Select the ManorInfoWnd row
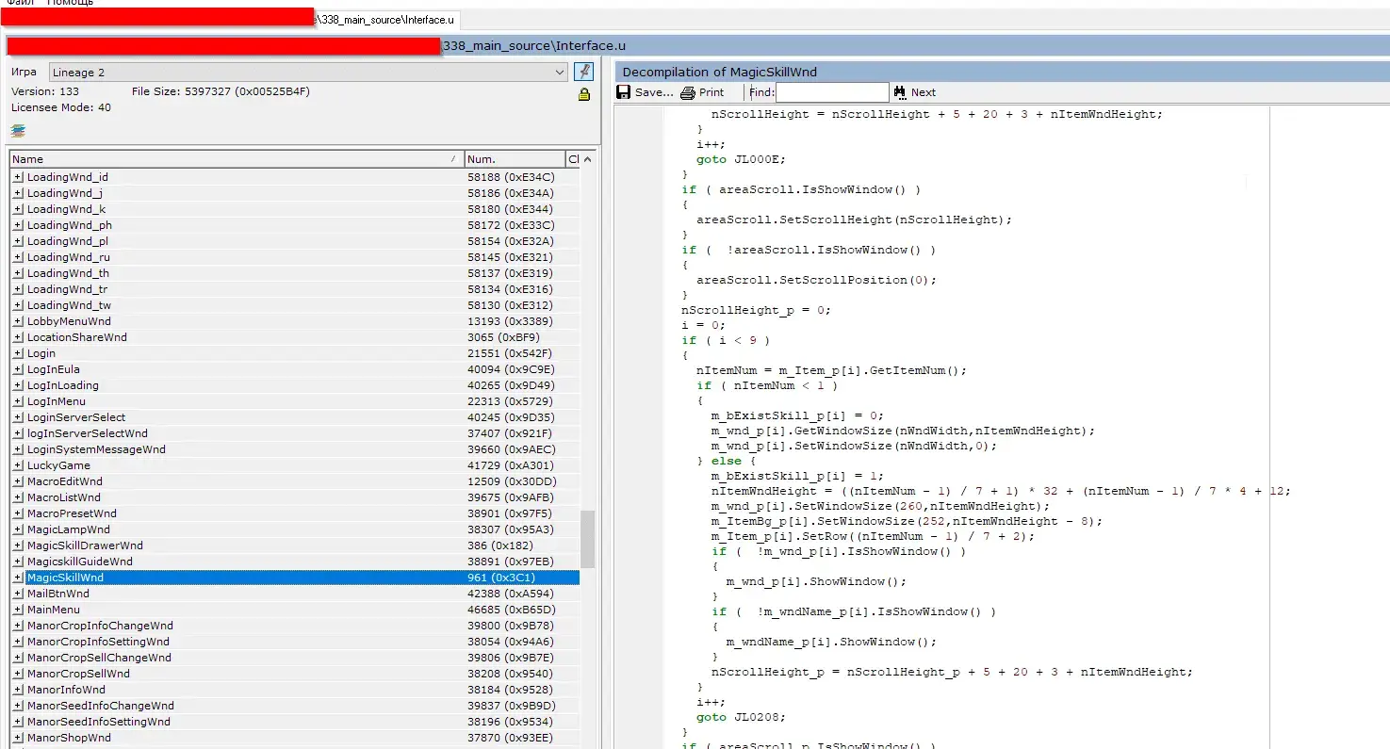This screenshot has height=749, width=1390. 295,690
